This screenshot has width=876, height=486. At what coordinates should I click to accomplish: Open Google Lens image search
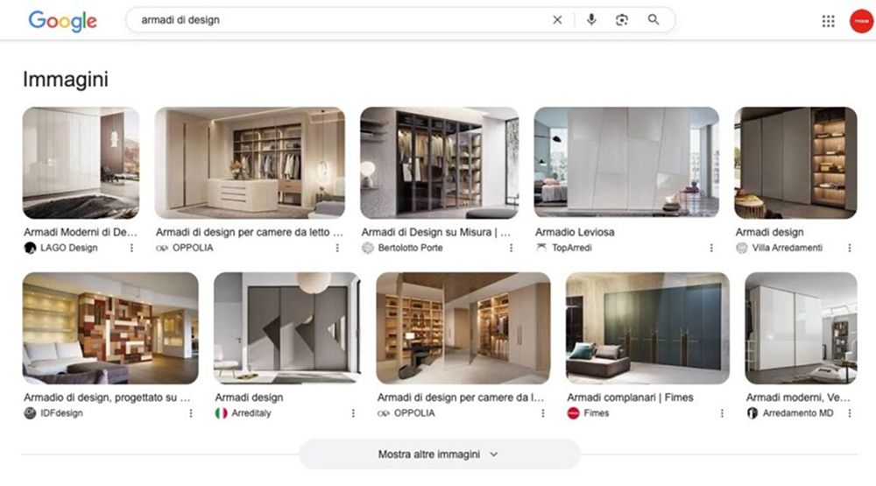[x=622, y=20]
